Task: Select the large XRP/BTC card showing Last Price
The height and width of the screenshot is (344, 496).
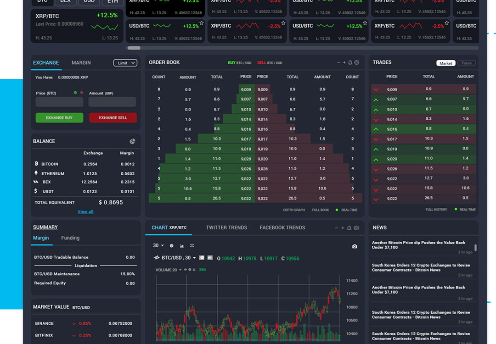Action: tap(77, 26)
